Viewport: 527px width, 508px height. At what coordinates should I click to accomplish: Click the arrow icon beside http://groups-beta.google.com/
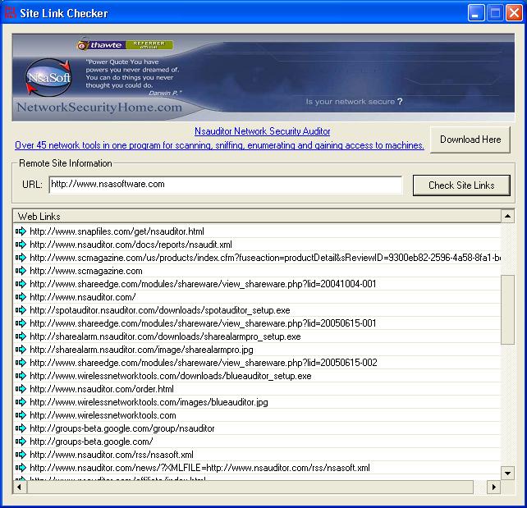(x=21, y=442)
